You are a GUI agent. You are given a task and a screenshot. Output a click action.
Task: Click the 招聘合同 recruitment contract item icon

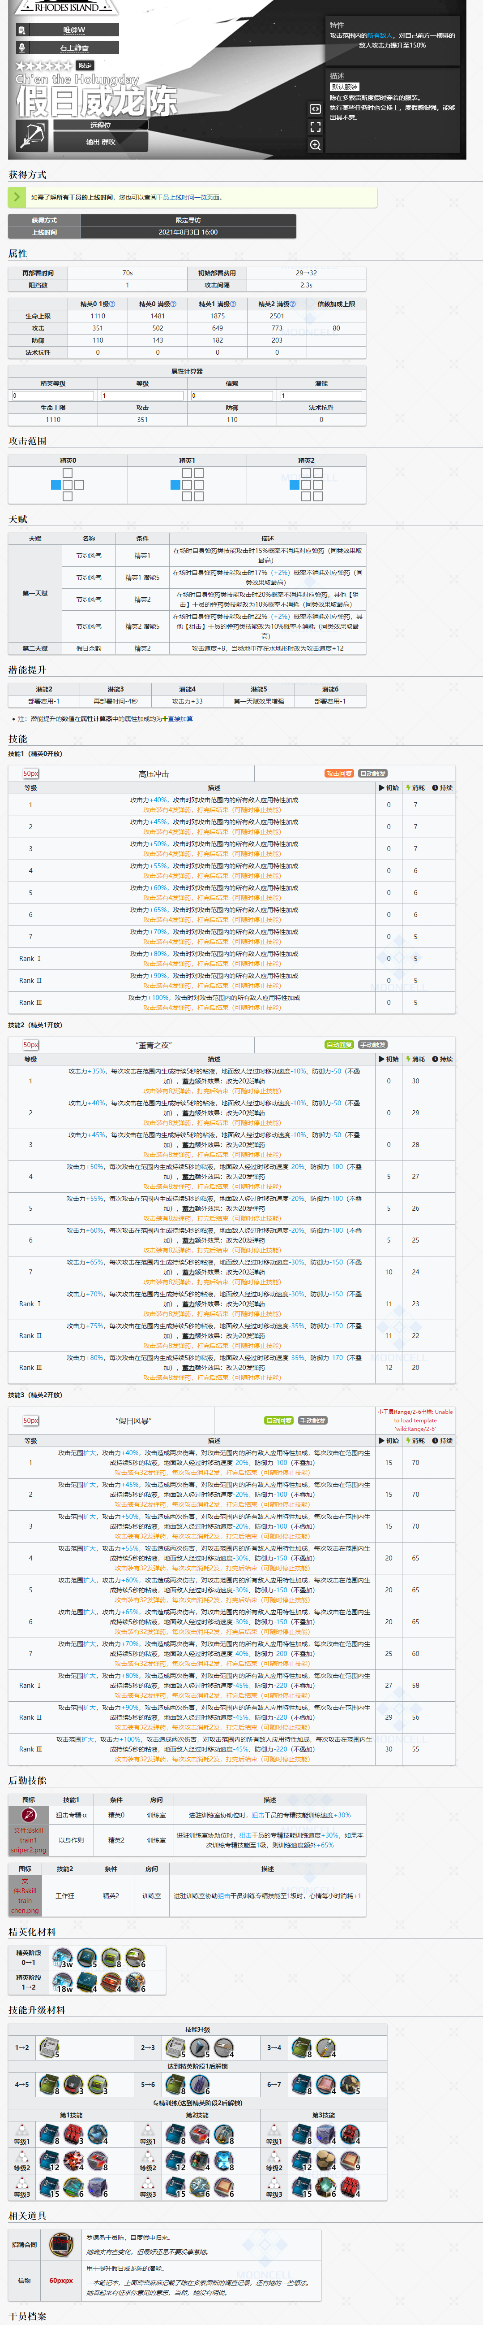click(61, 2245)
